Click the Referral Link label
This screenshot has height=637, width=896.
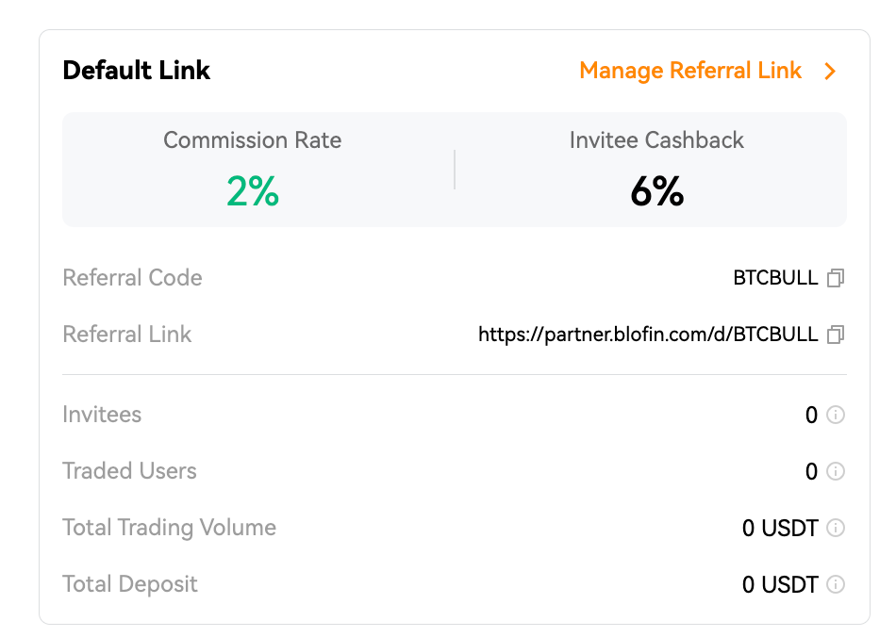pyautogui.click(x=127, y=335)
